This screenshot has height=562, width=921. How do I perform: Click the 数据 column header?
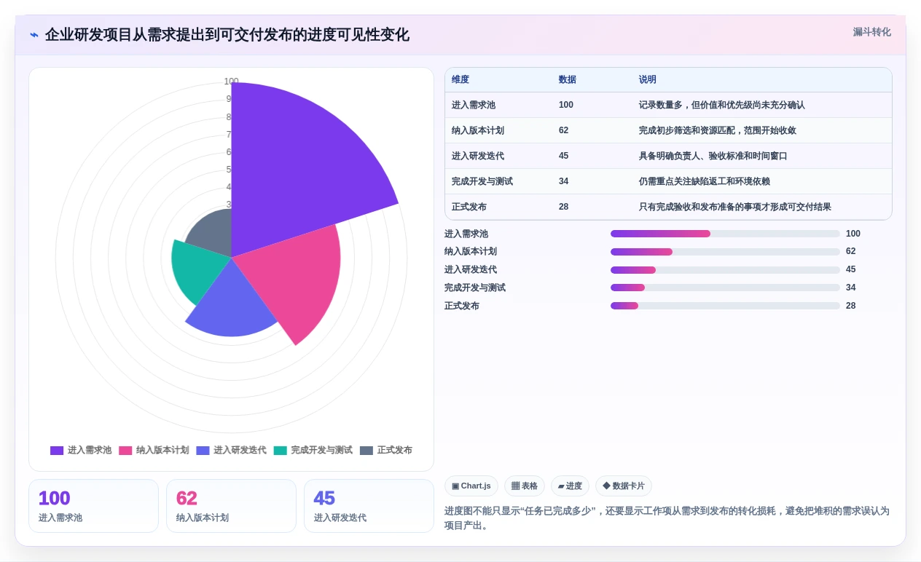(568, 79)
